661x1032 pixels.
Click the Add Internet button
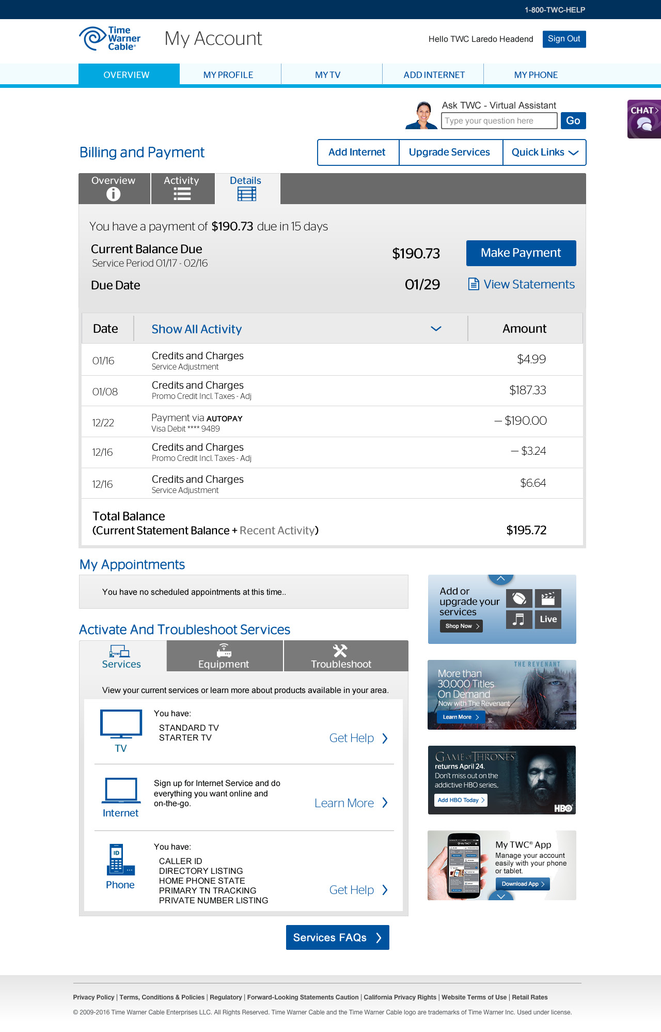pyautogui.click(x=358, y=152)
